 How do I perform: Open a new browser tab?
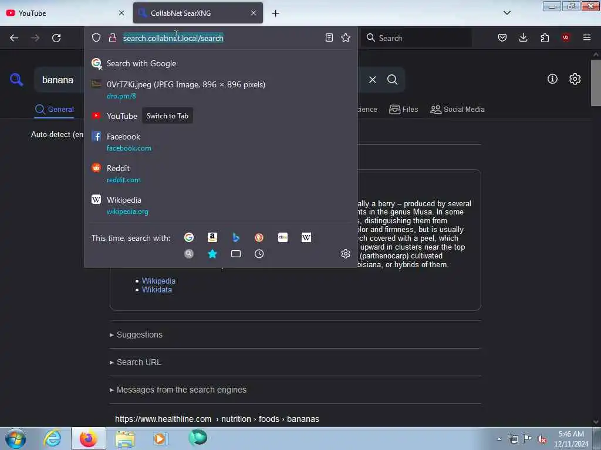pyautogui.click(x=276, y=13)
